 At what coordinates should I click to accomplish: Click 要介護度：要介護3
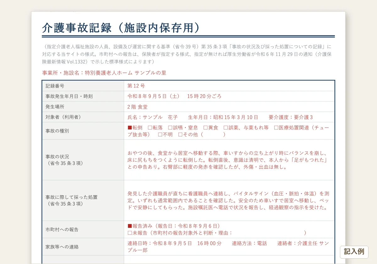click(291, 117)
